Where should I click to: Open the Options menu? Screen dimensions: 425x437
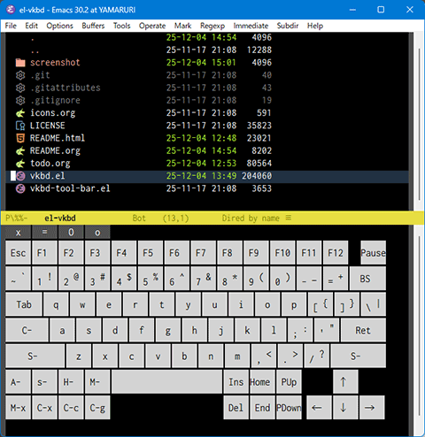(x=59, y=26)
